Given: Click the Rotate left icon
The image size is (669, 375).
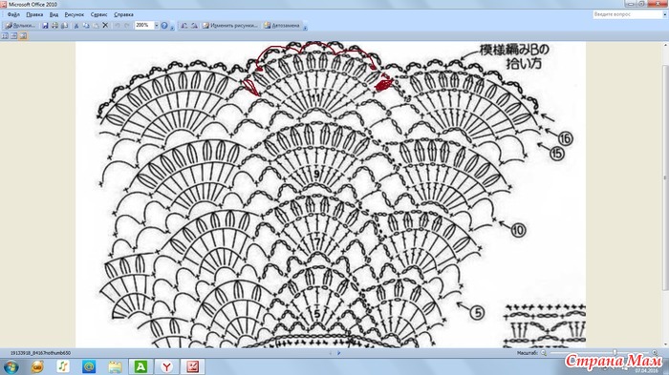Looking at the screenshot, I should point(183,26).
